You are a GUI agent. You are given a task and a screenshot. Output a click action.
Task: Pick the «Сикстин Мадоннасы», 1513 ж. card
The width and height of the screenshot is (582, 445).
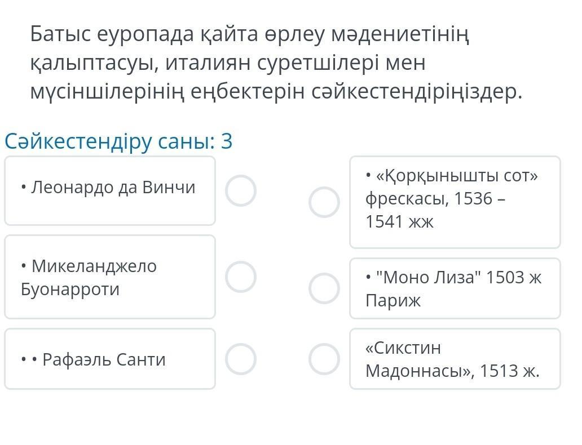[x=455, y=359]
